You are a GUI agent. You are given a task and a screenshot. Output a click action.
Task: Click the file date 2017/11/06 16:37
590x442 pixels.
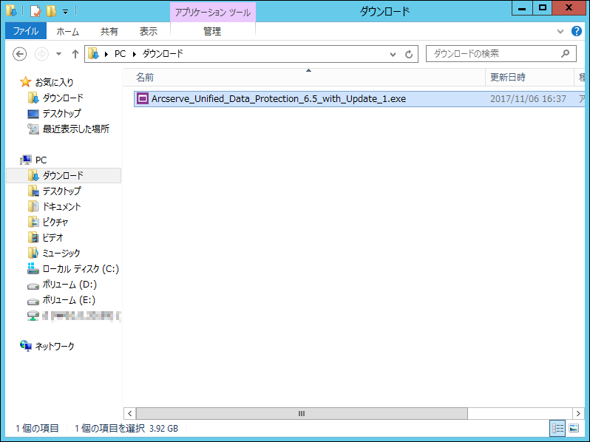click(x=528, y=99)
